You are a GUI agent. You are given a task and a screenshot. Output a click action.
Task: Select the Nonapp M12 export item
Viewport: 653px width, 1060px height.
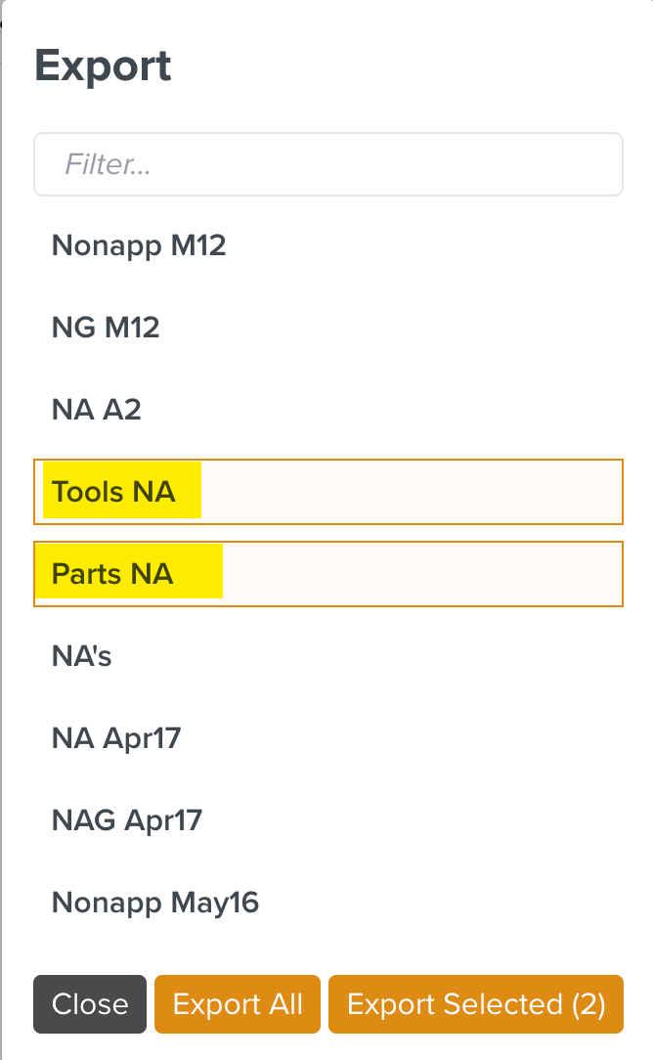click(138, 245)
